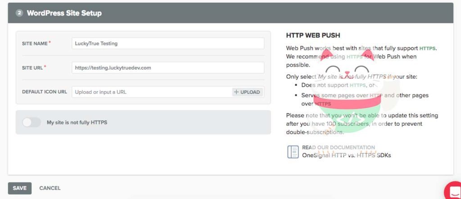Click the 'DEFAULT ICON URL' label

45,92
